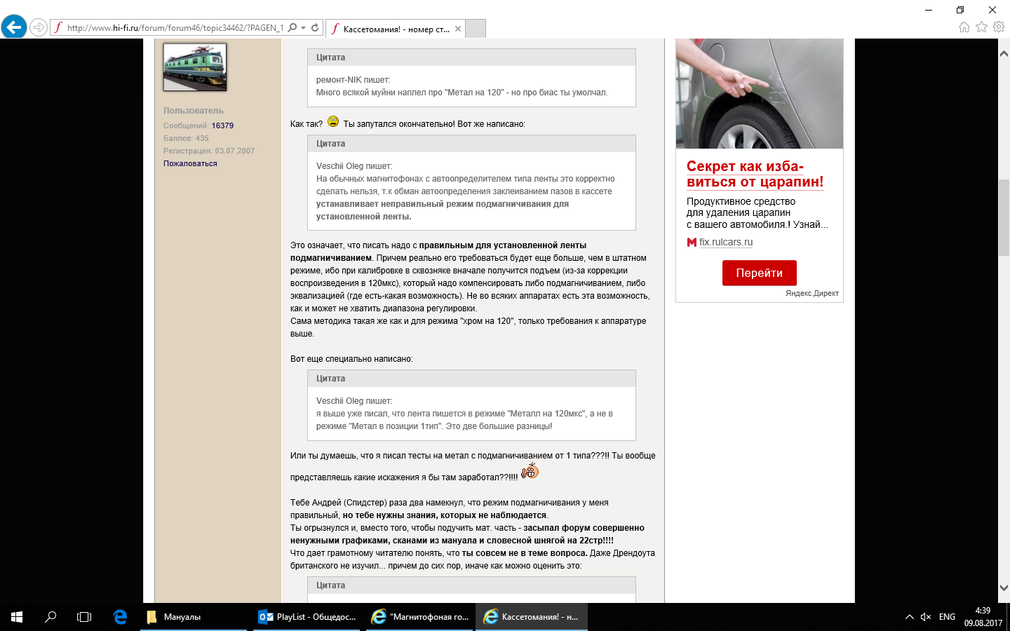Screen dimensions: 1010x631
Task: Click the page scrollbar down arrow
Action: coord(1004,588)
